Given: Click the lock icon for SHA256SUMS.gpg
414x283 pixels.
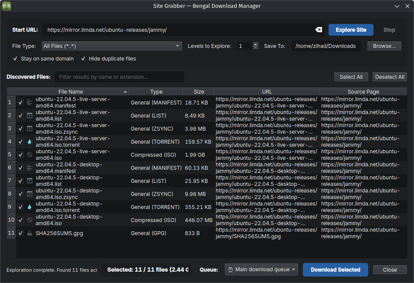Looking at the screenshot, I should (x=30, y=233).
